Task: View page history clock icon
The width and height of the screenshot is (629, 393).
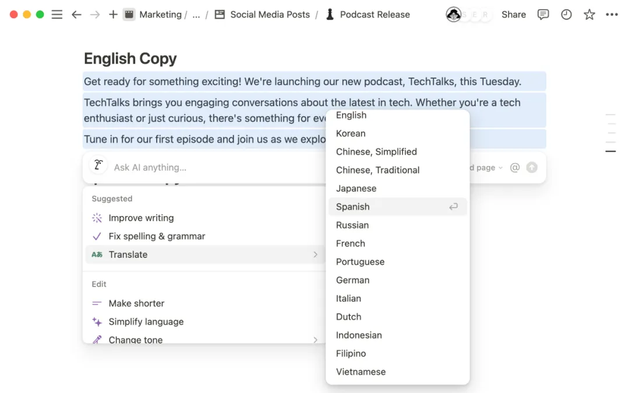Action: click(566, 15)
